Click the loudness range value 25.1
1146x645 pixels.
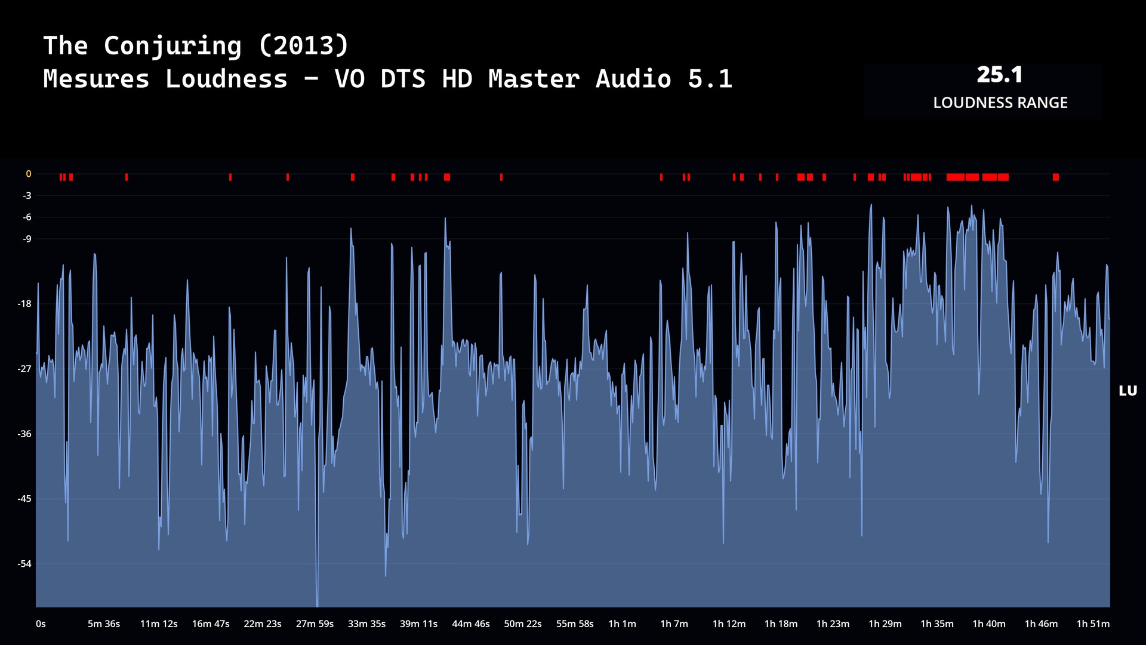pyautogui.click(x=1000, y=75)
